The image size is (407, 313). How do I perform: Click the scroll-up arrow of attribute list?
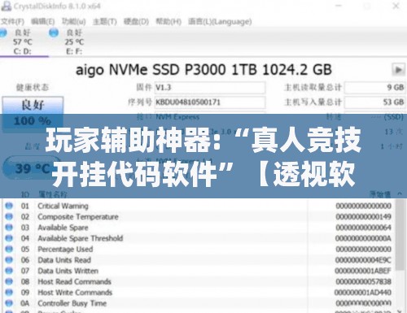point(400,193)
